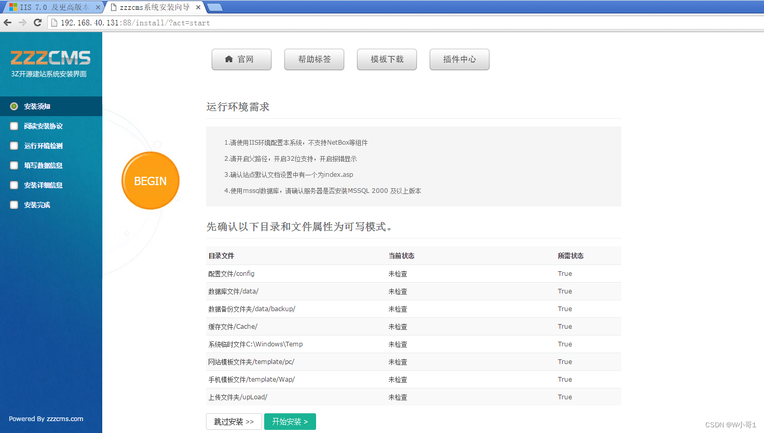Click the 跳过安装 button
Image resolution: width=764 pixels, height=433 pixels.
point(234,422)
